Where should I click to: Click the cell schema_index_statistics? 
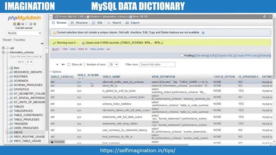tap(117, 104)
